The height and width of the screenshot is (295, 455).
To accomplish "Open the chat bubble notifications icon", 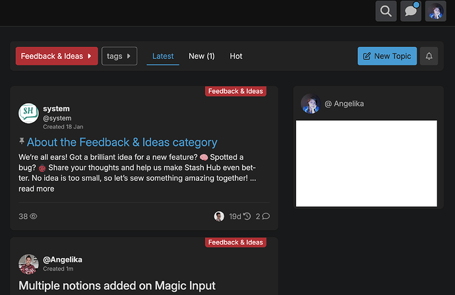I will (x=411, y=11).
